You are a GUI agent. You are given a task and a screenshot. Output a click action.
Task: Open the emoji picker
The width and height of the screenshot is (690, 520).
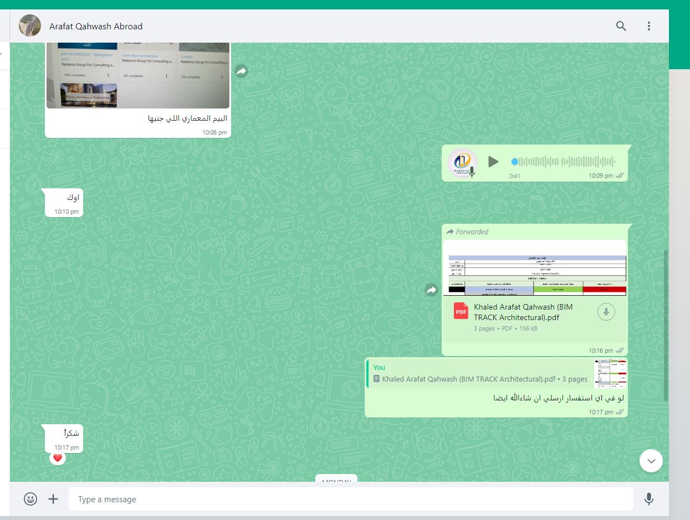(x=30, y=499)
